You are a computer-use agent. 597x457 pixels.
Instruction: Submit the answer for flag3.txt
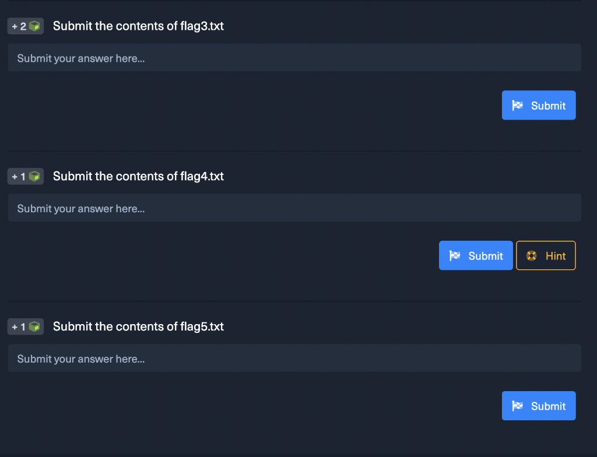click(539, 106)
